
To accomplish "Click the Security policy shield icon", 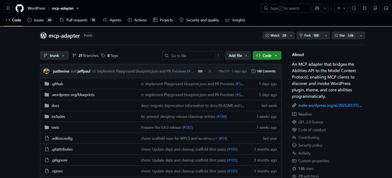I will click(x=294, y=145).
